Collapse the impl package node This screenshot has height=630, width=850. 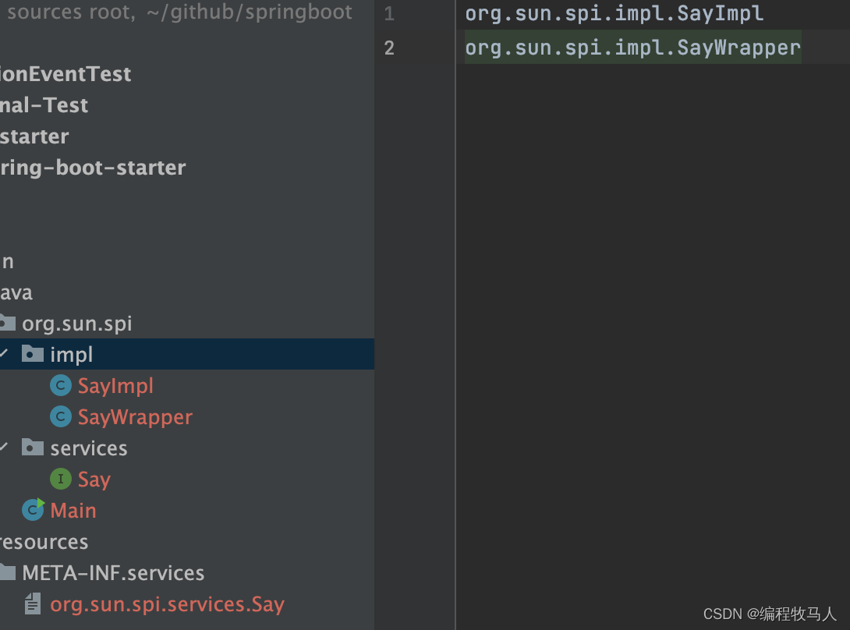coord(4,353)
